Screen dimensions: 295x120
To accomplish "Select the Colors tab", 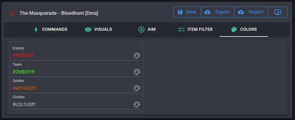I will [x=244, y=29].
